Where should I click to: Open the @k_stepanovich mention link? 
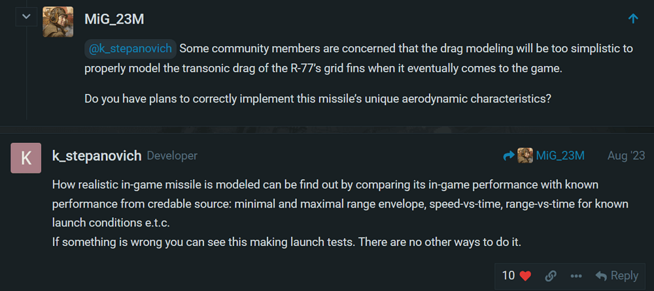pyautogui.click(x=130, y=49)
